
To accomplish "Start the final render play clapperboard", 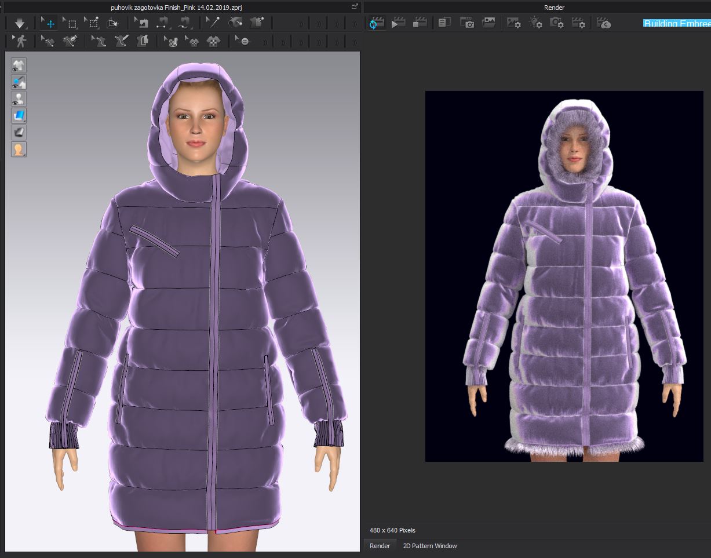I will click(398, 23).
